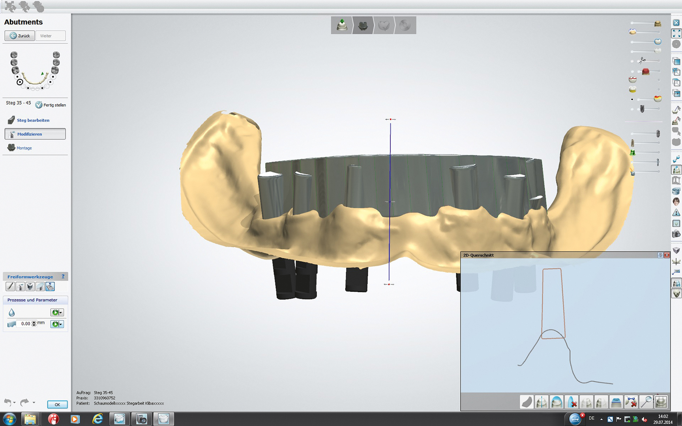
Task: Click the magnifier icon in 2D-Querschnitt toolbar
Action: click(646, 402)
